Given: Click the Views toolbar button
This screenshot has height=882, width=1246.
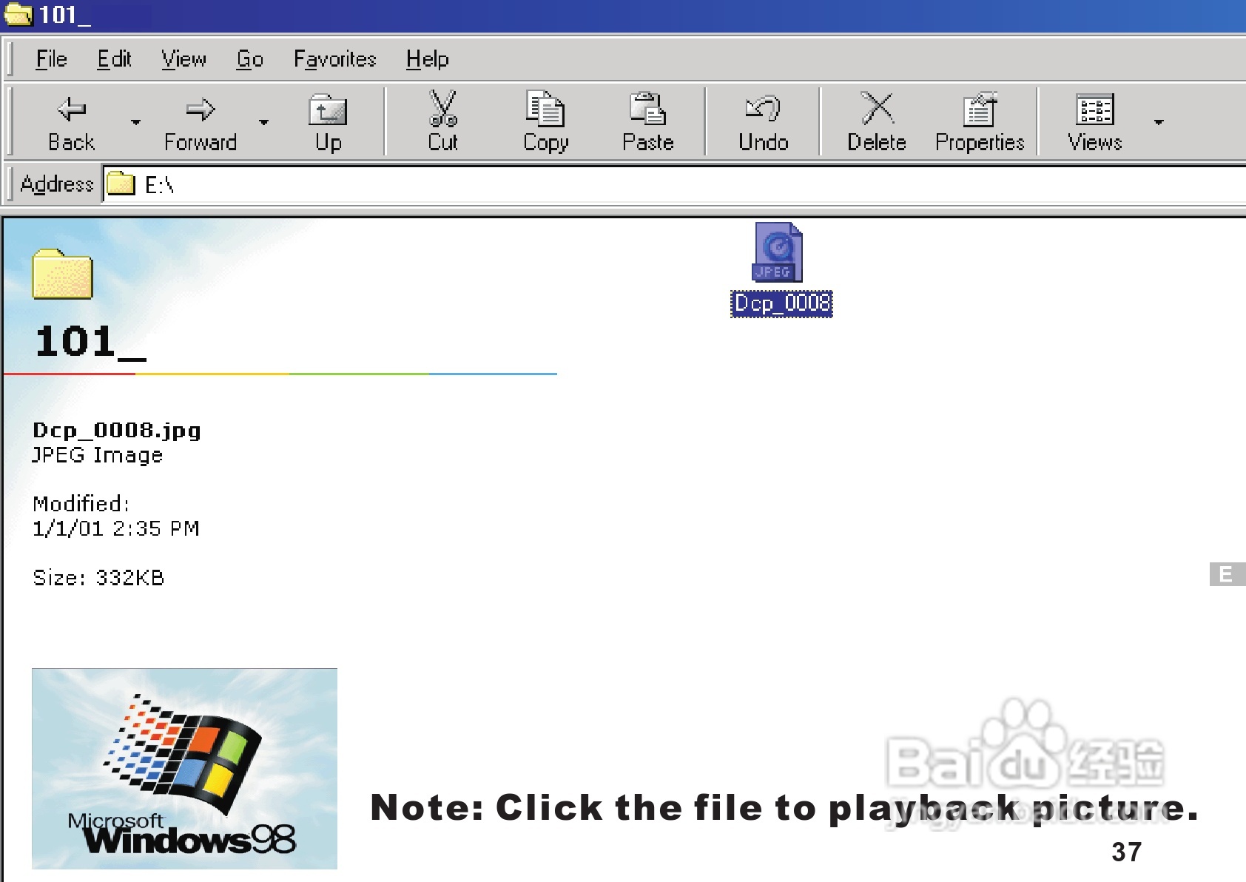Looking at the screenshot, I should pyautogui.click(x=1095, y=122).
